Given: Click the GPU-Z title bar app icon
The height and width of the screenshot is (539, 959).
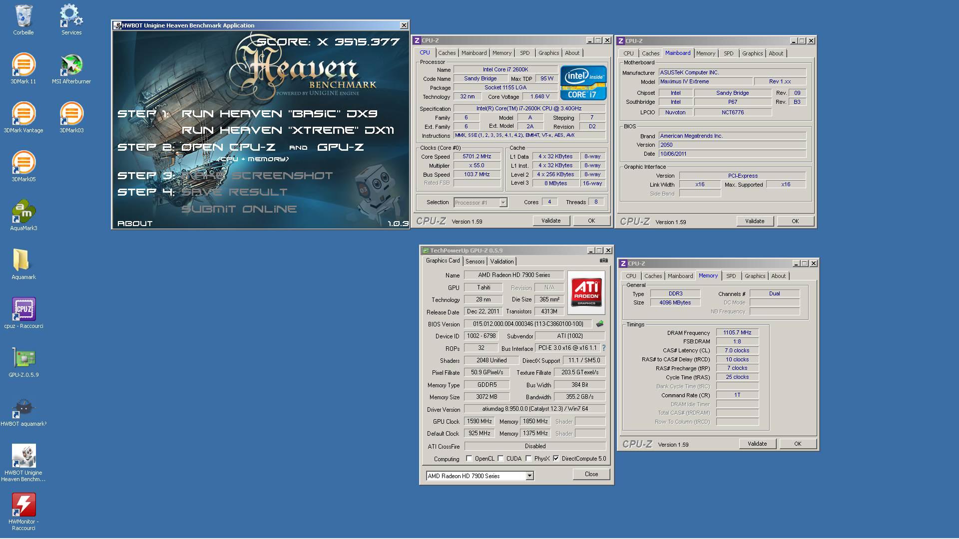Looking at the screenshot, I should pos(426,251).
